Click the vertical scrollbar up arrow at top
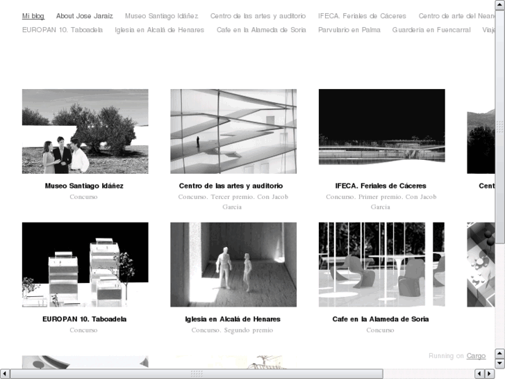This screenshot has width=505, height=379. [x=500, y=4]
